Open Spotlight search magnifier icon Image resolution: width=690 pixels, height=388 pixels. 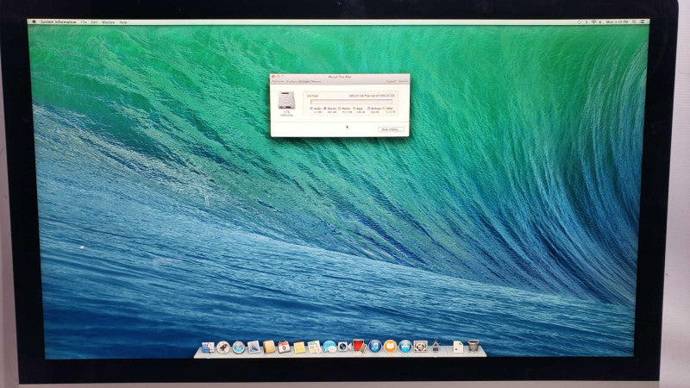[634, 22]
